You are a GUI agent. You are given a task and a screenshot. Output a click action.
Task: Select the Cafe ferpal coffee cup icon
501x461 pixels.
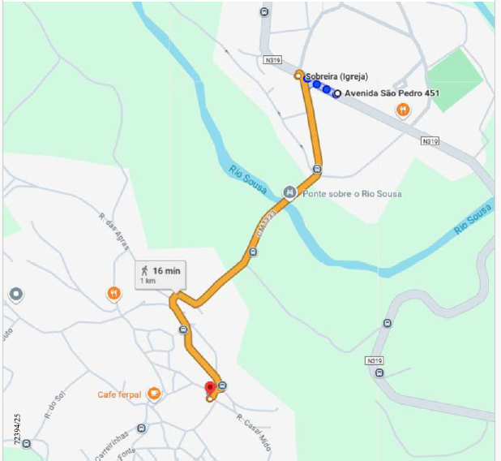point(154,393)
